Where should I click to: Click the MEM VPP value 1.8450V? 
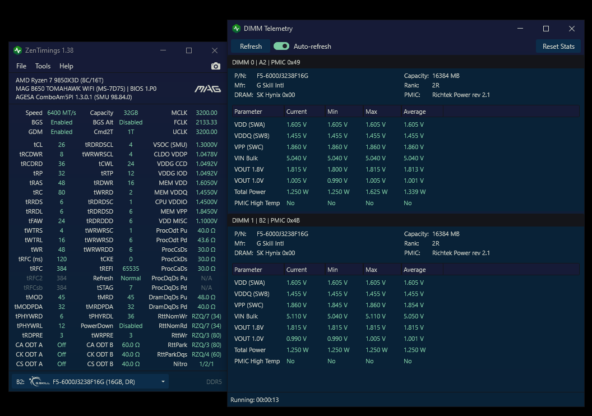click(x=206, y=211)
